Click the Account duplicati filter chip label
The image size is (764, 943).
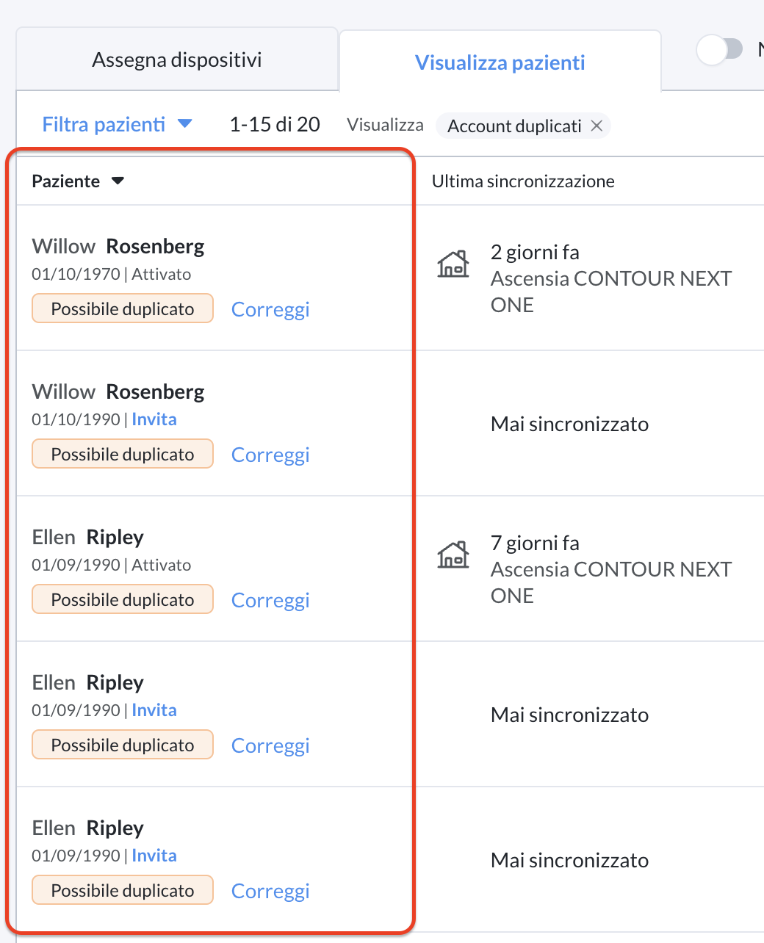coord(514,126)
